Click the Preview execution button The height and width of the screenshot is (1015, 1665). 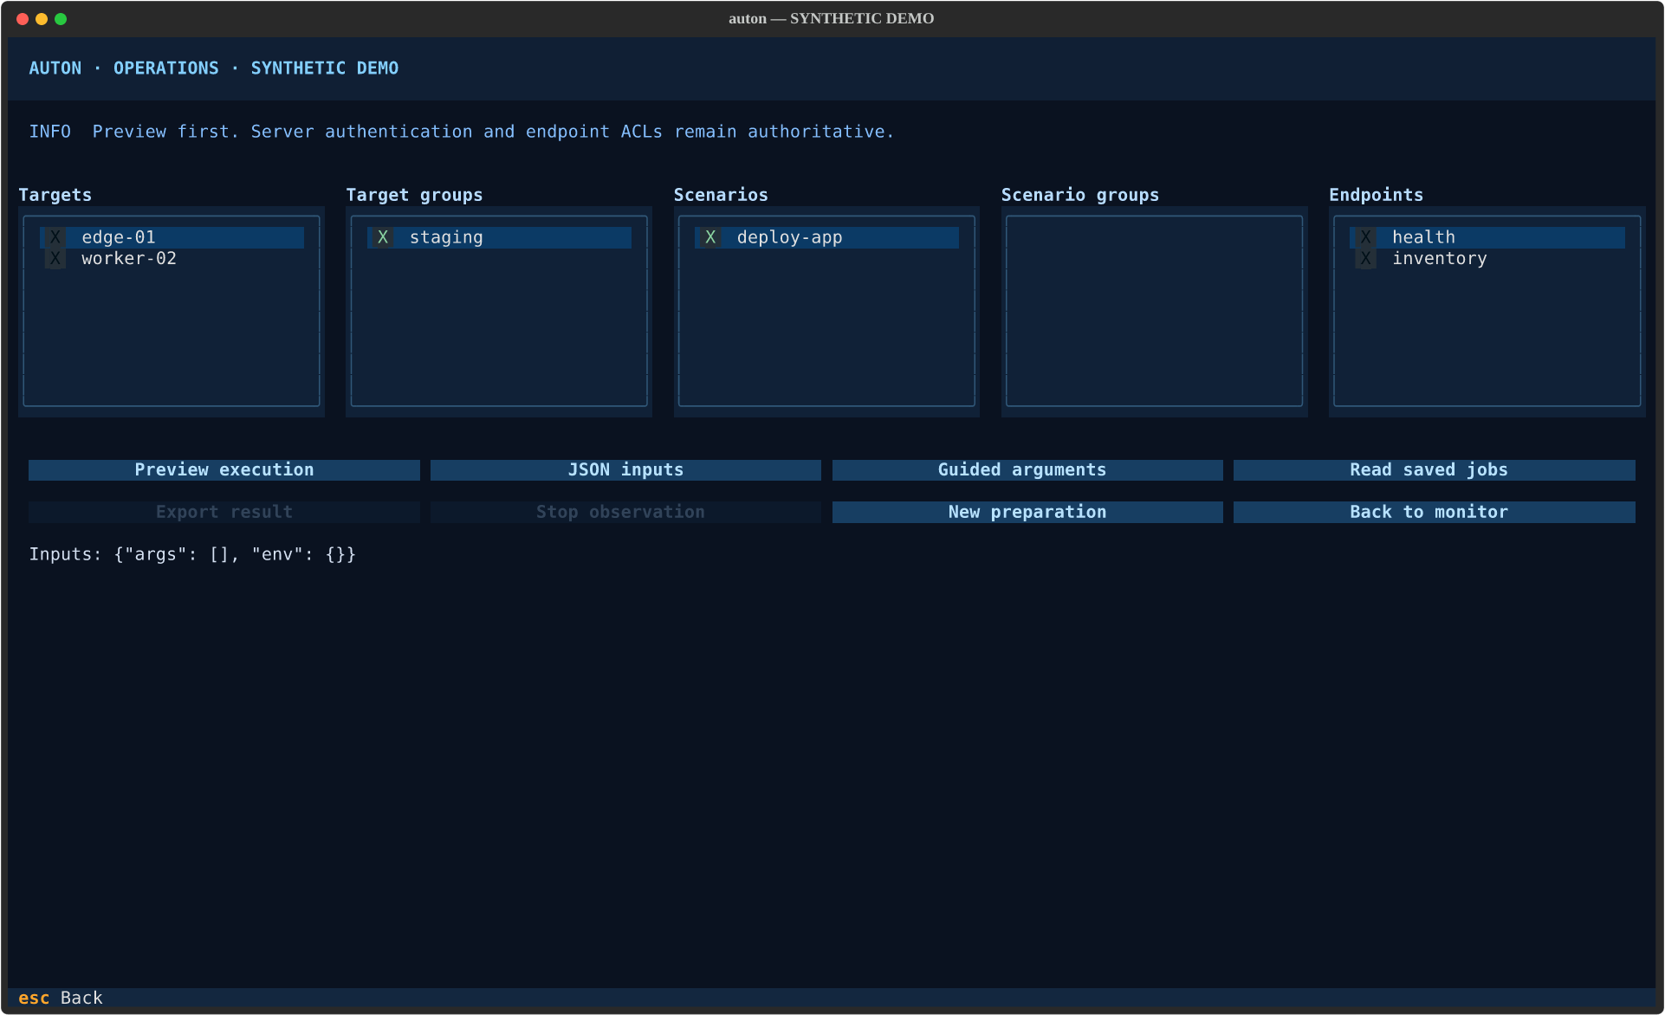(x=224, y=470)
